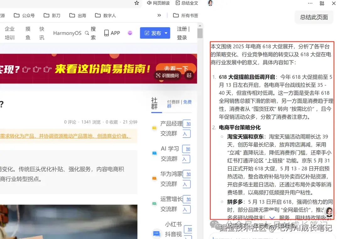Open the 公众号 bookmarks folder
Viewport: 339px width, 239px height.
[24, 15]
